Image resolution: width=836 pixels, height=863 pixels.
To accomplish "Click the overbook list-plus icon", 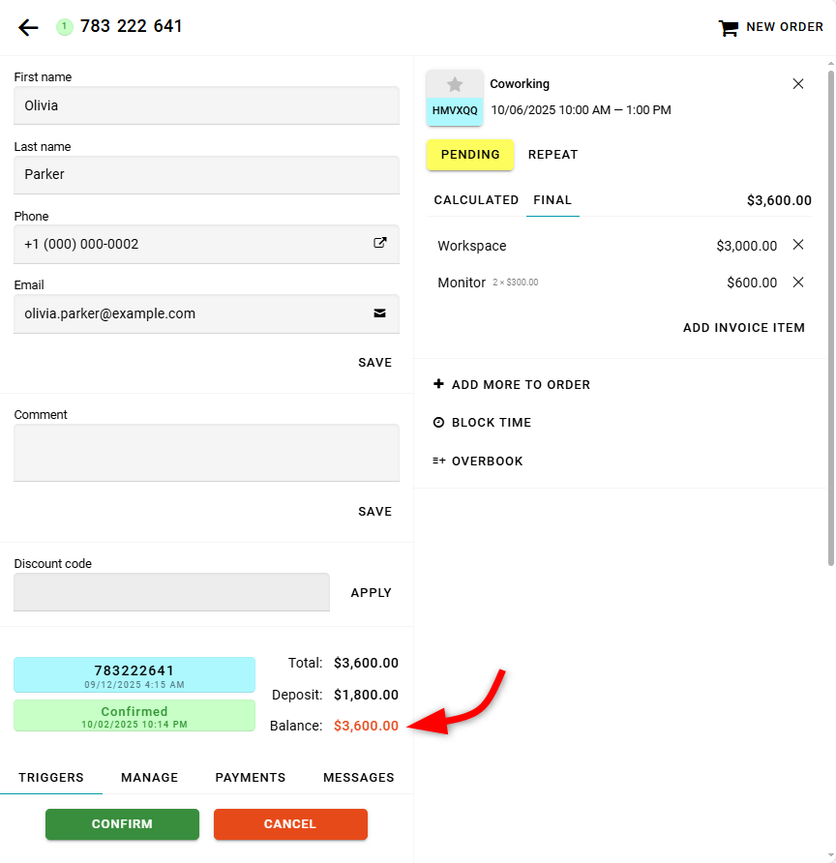I will pos(438,461).
